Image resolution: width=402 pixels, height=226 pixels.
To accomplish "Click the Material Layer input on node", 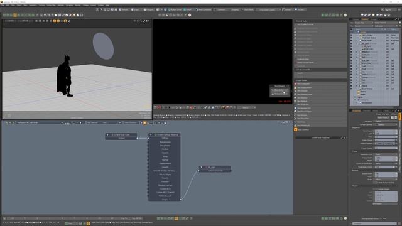I will pyautogui.click(x=165, y=196).
